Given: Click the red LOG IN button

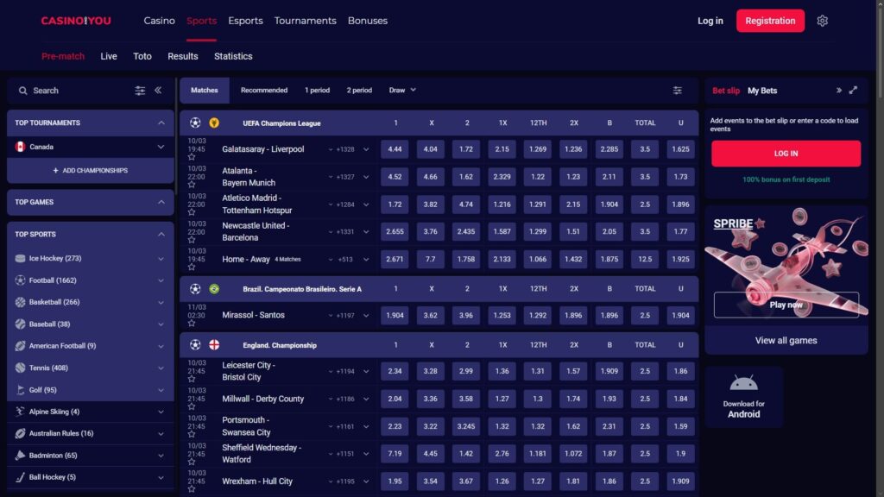Looking at the screenshot, I should point(786,154).
